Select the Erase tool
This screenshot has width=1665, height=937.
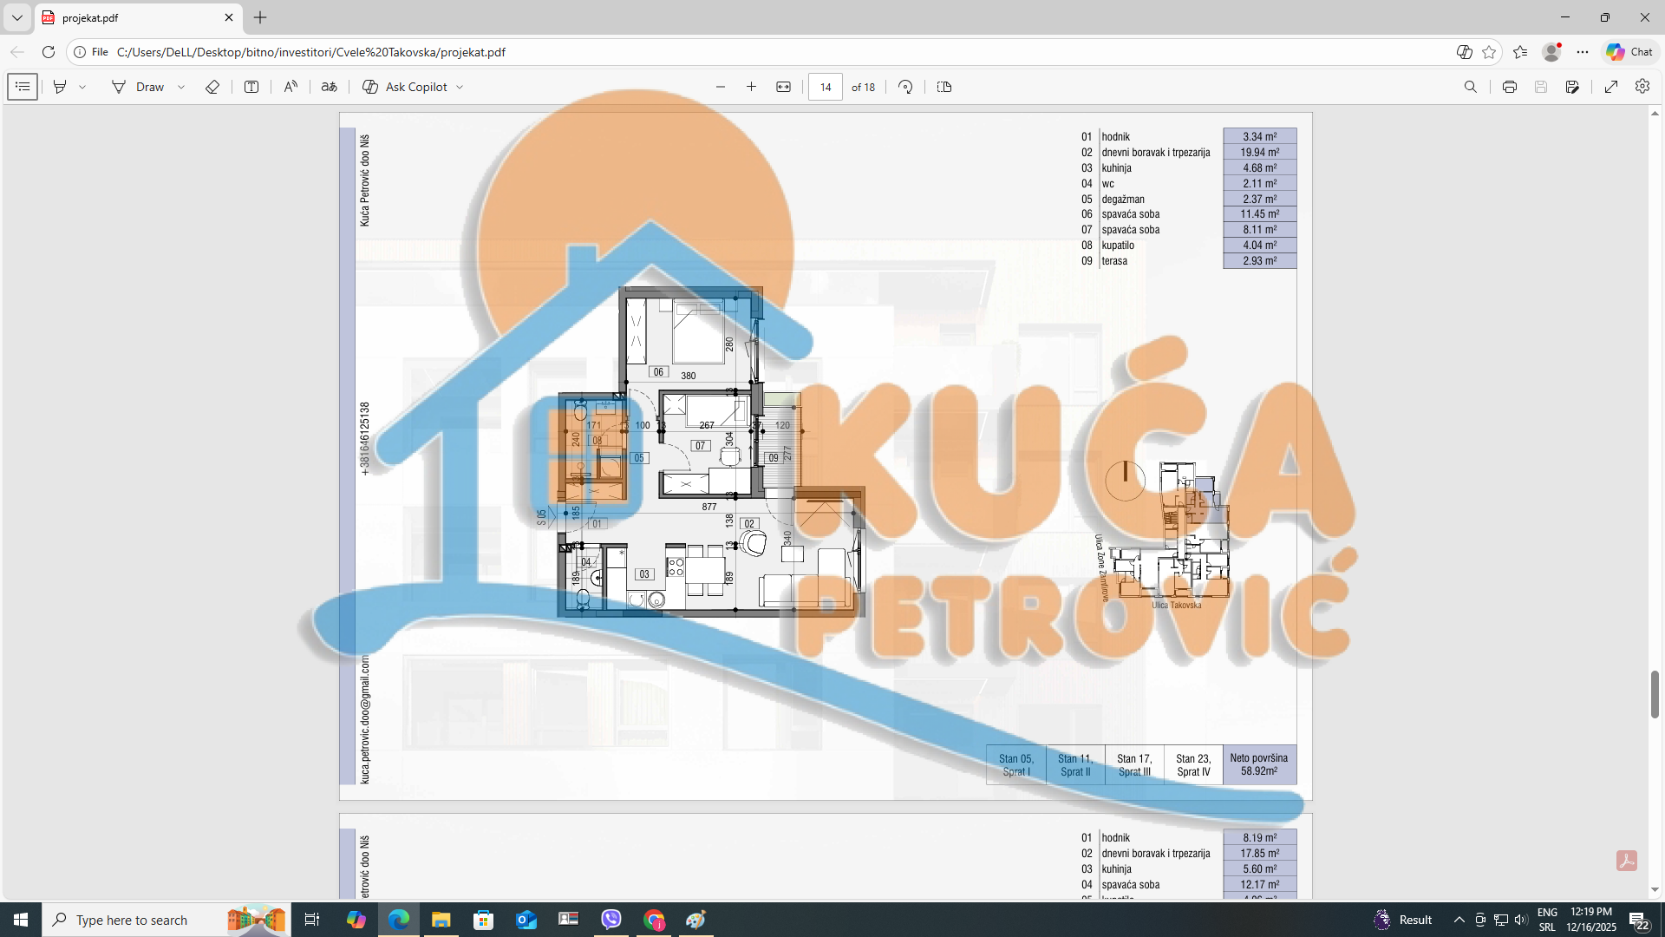pos(212,87)
